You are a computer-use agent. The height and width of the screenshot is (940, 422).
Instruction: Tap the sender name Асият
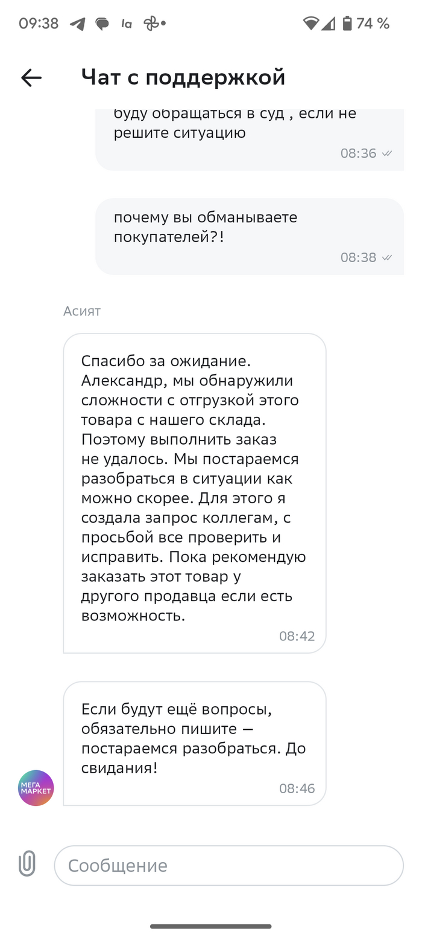pyautogui.click(x=82, y=311)
